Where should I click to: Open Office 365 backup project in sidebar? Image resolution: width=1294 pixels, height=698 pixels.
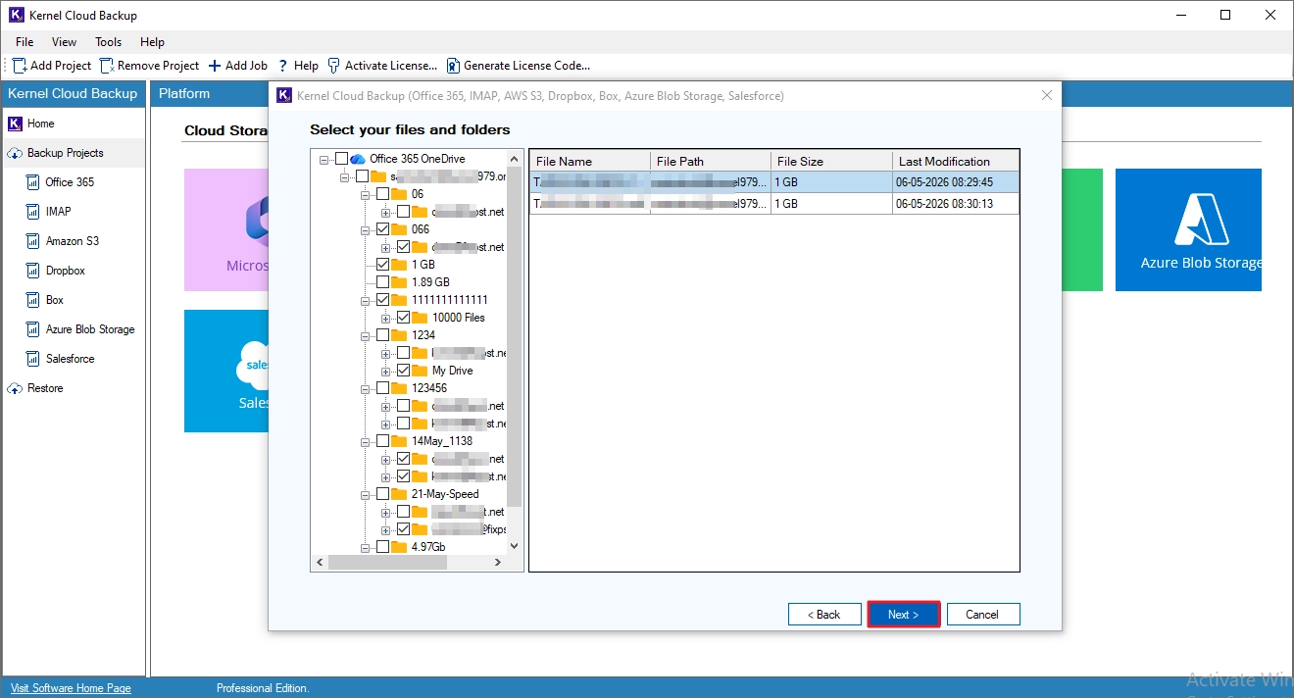click(x=70, y=182)
